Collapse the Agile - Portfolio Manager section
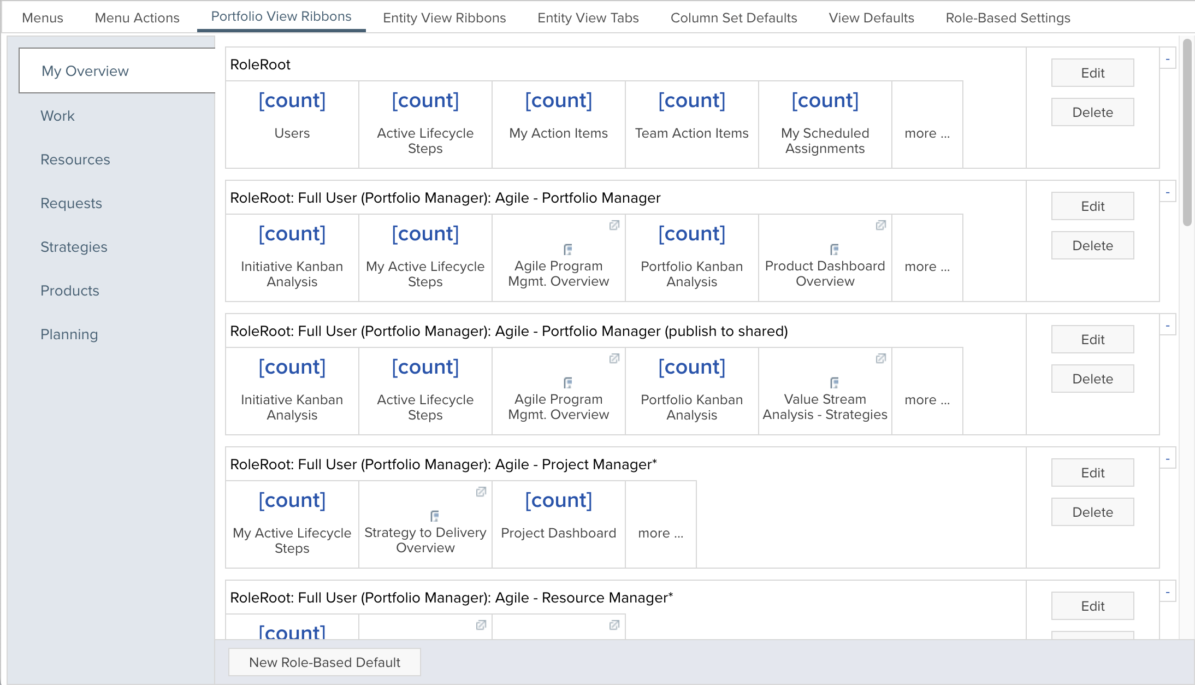 click(x=1168, y=192)
